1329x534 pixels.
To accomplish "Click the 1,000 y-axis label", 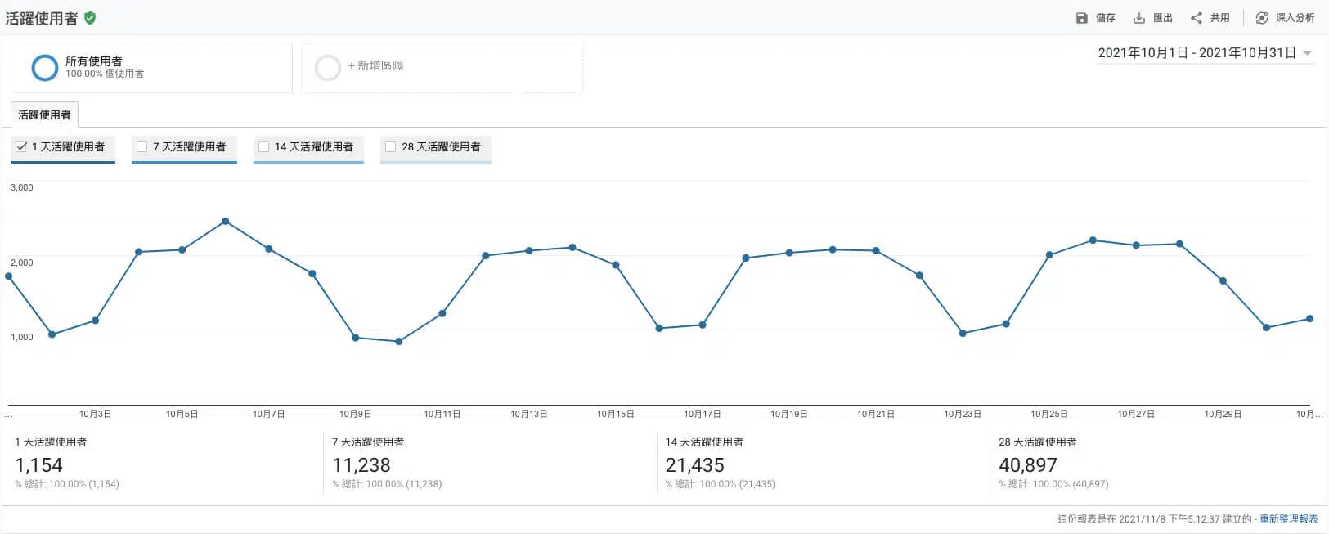I will coord(22,337).
